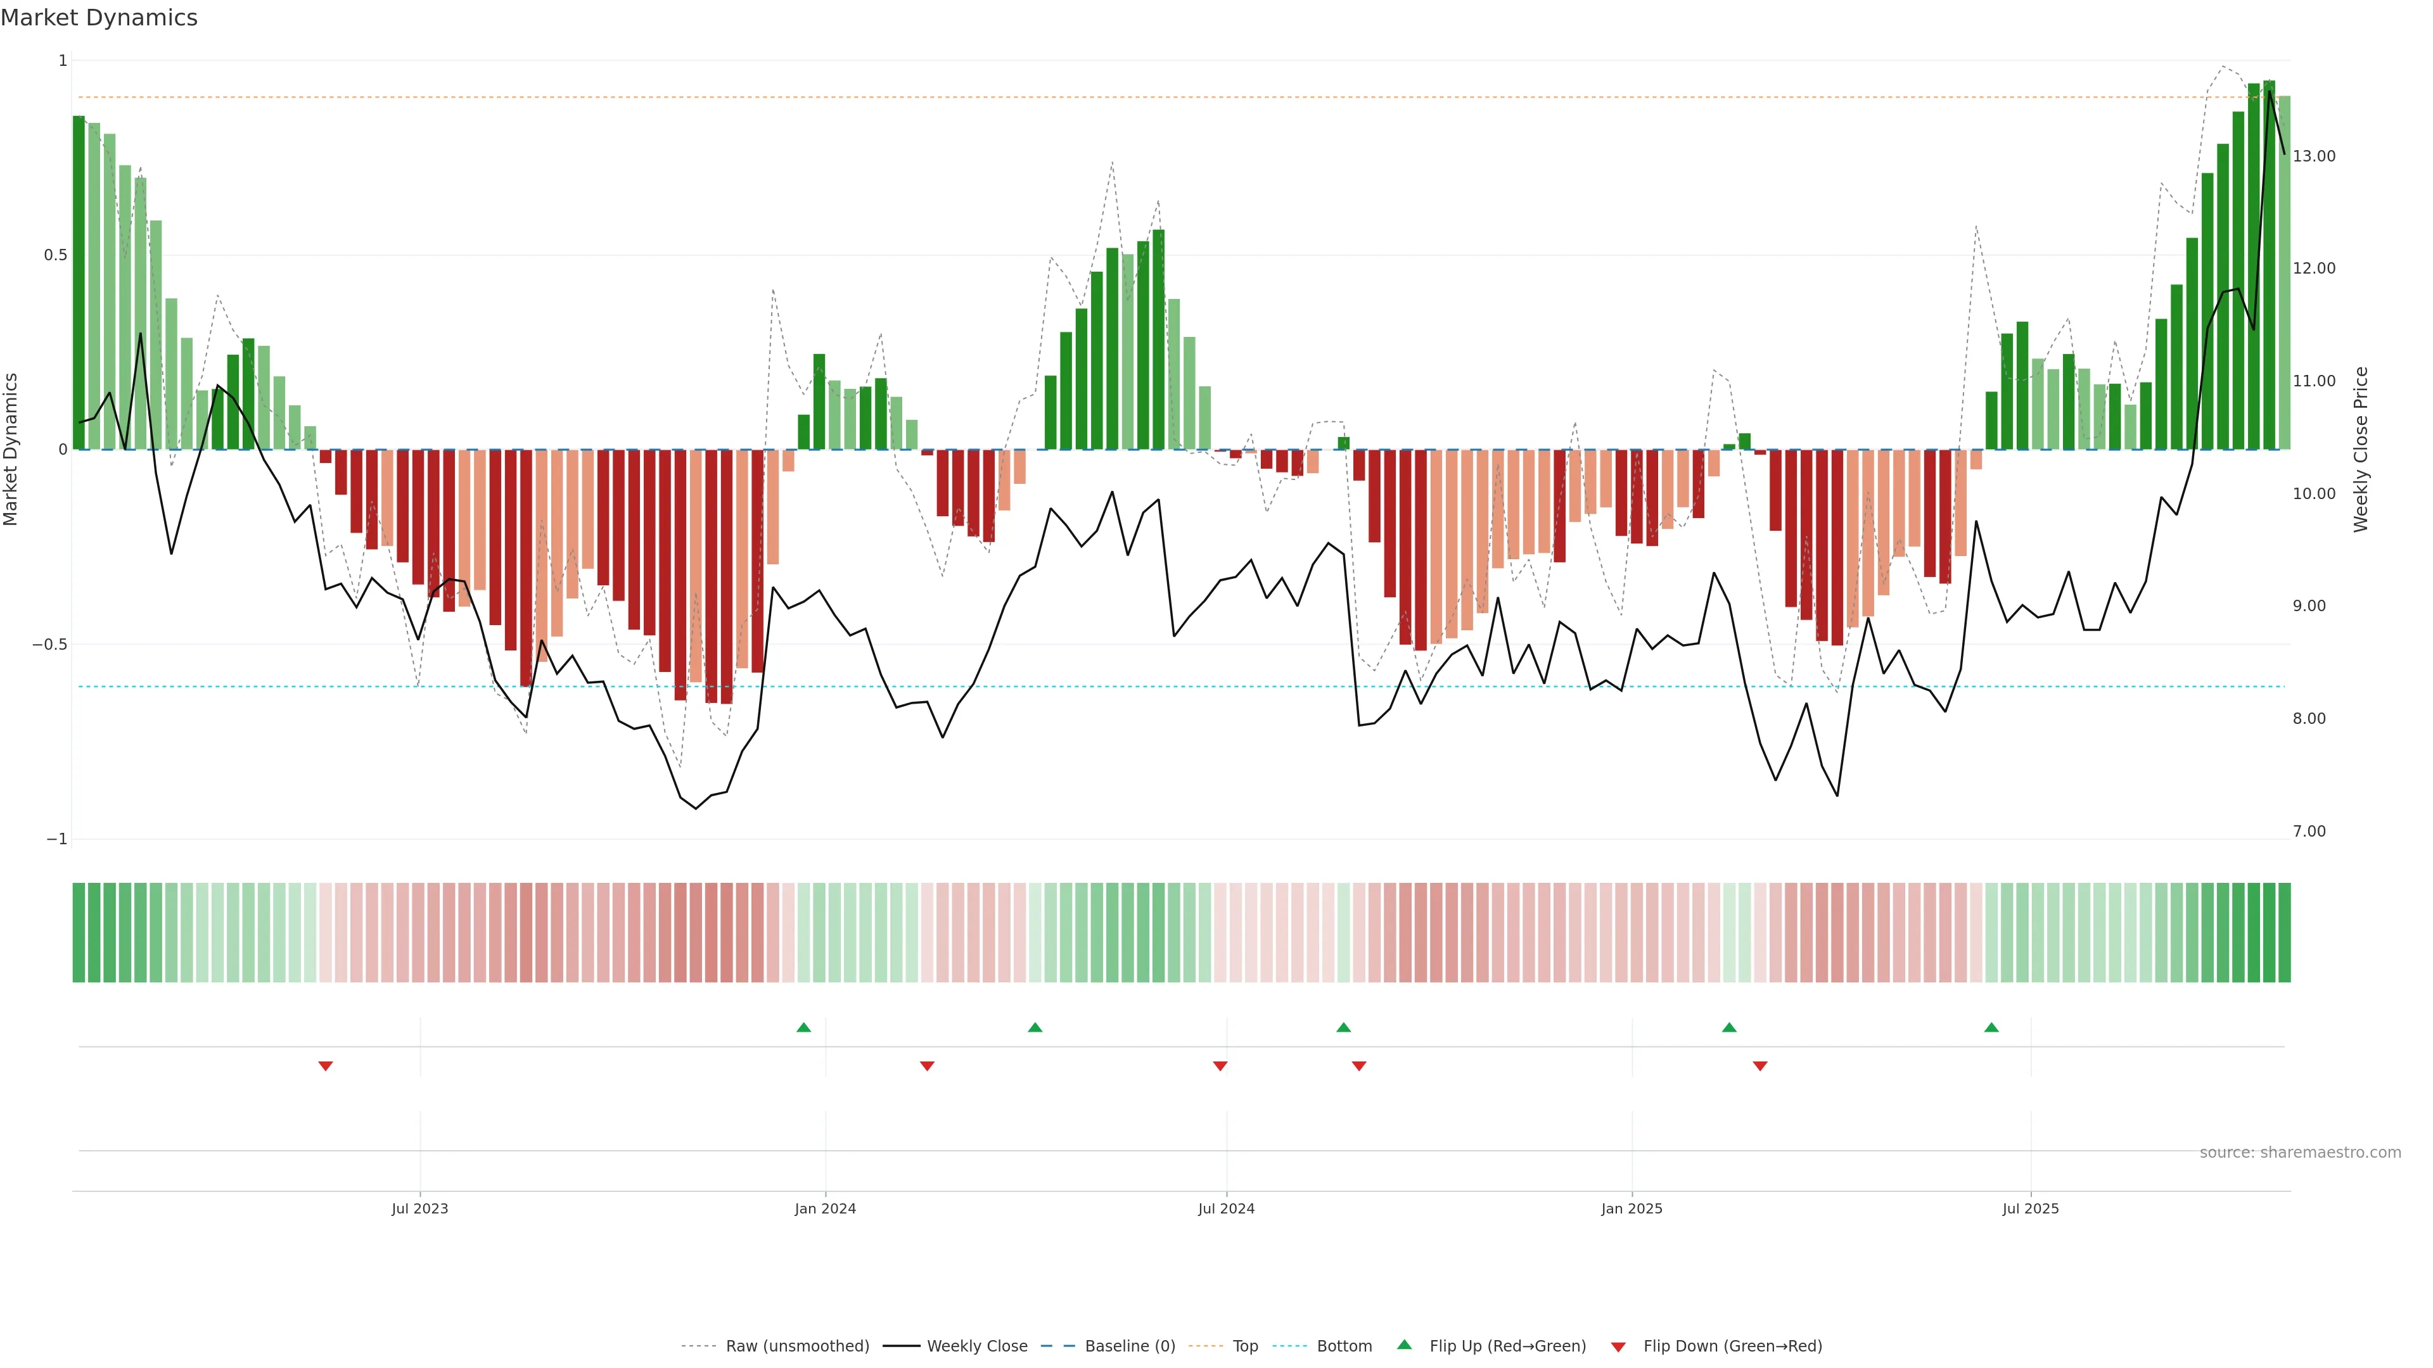Viewport: 2433px width, 1368px height.
Task: Click the Flip Down red triangle in legend
Action: pyautogui.click(x=1618, y=1347)
